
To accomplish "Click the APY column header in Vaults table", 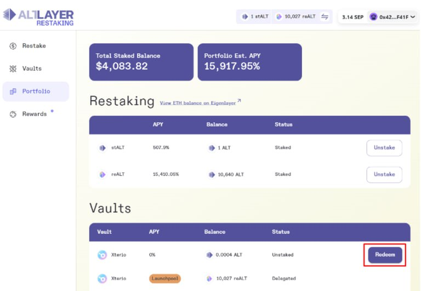I will click(x=154, y=232).
